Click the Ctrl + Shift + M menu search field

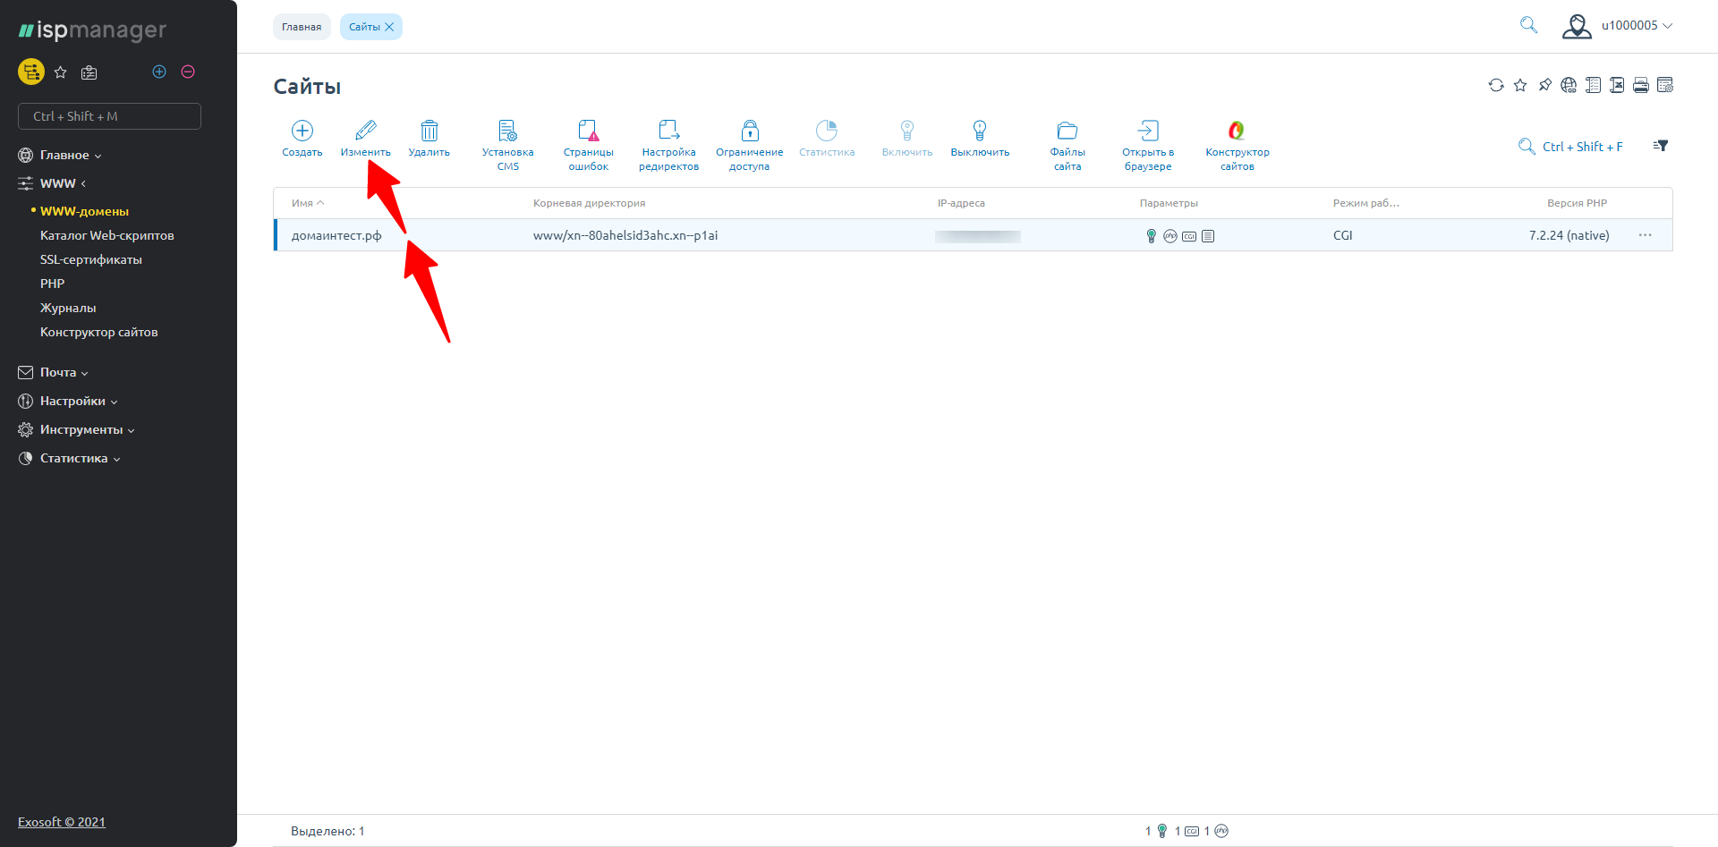(109, 116)
